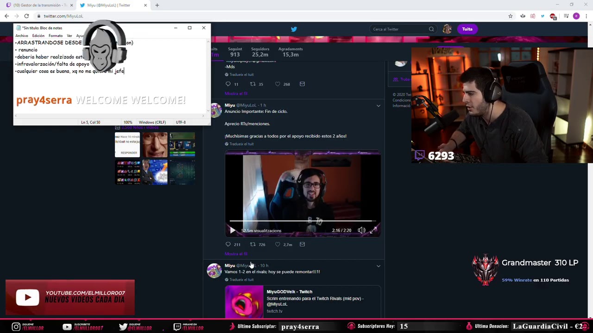Open the Chrome three-dot menu
593x333 pixels.
tap(587, 16)
